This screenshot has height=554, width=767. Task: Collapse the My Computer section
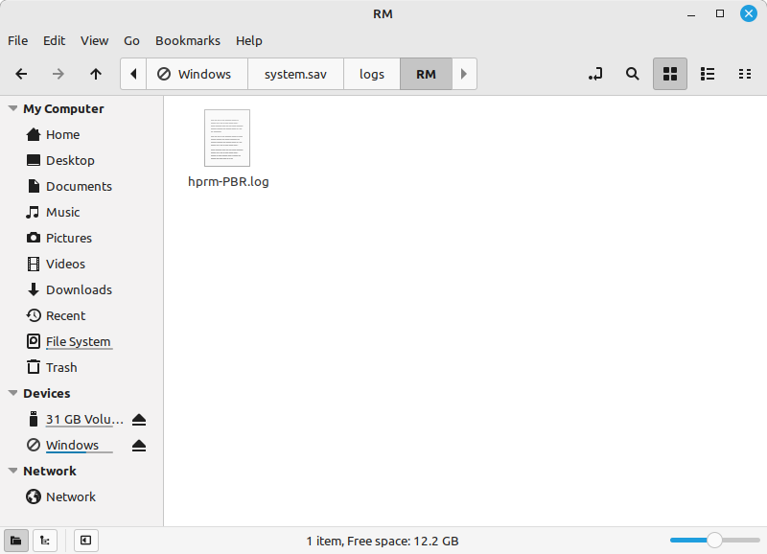(x=13, y=108)
